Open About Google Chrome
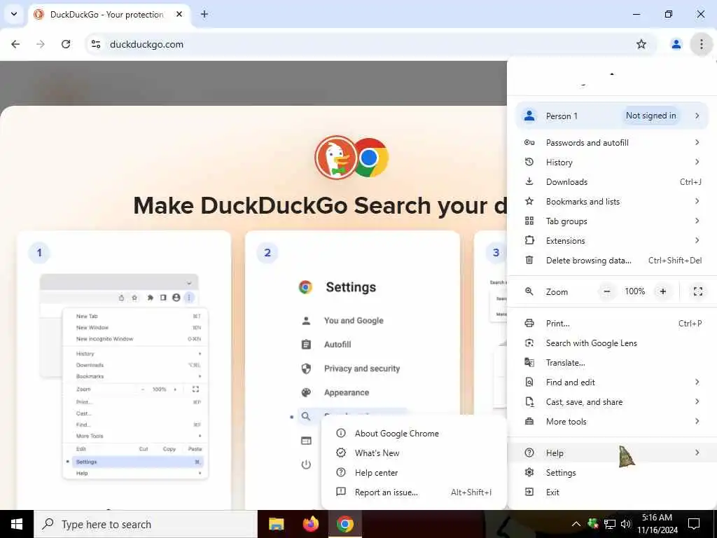 pos(415,433)
